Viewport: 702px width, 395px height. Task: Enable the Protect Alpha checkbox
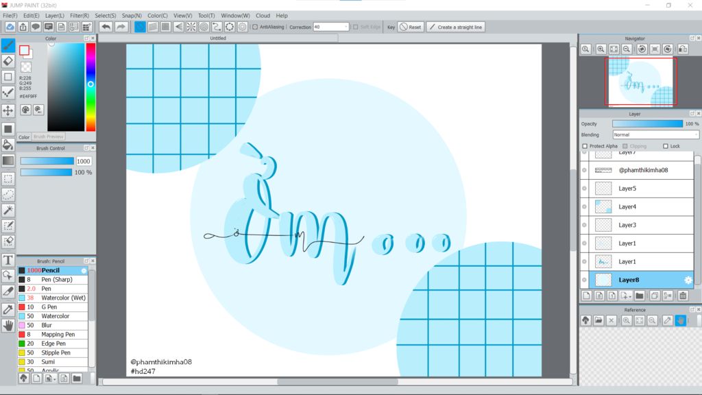585,146
